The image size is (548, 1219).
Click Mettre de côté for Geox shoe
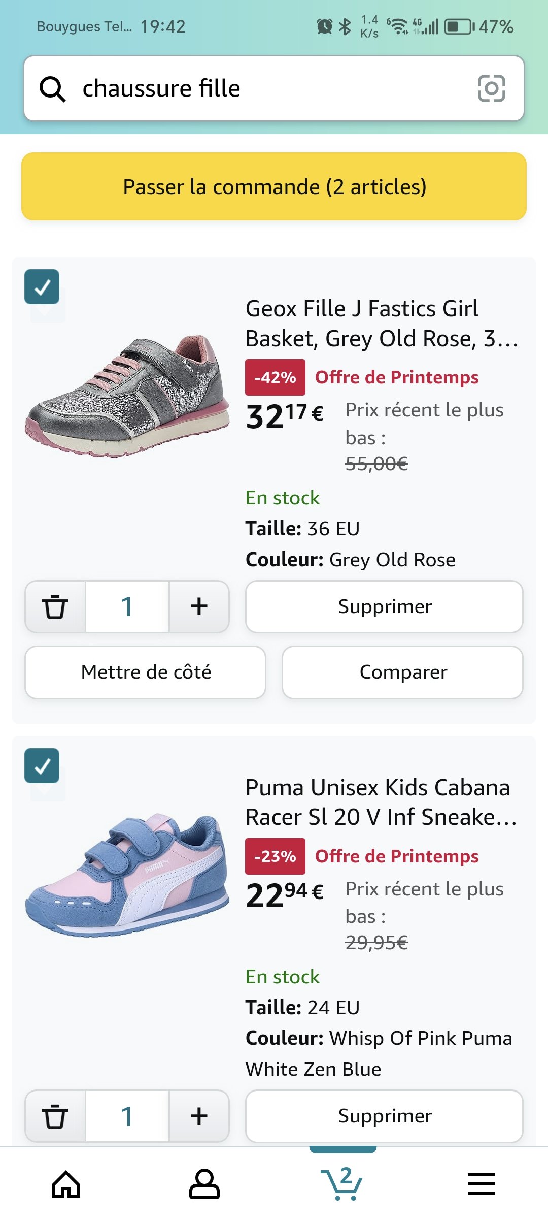[x=146, y=672]
